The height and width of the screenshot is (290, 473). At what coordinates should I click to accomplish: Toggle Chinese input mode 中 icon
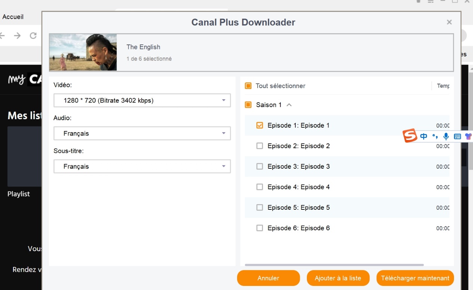424,136
